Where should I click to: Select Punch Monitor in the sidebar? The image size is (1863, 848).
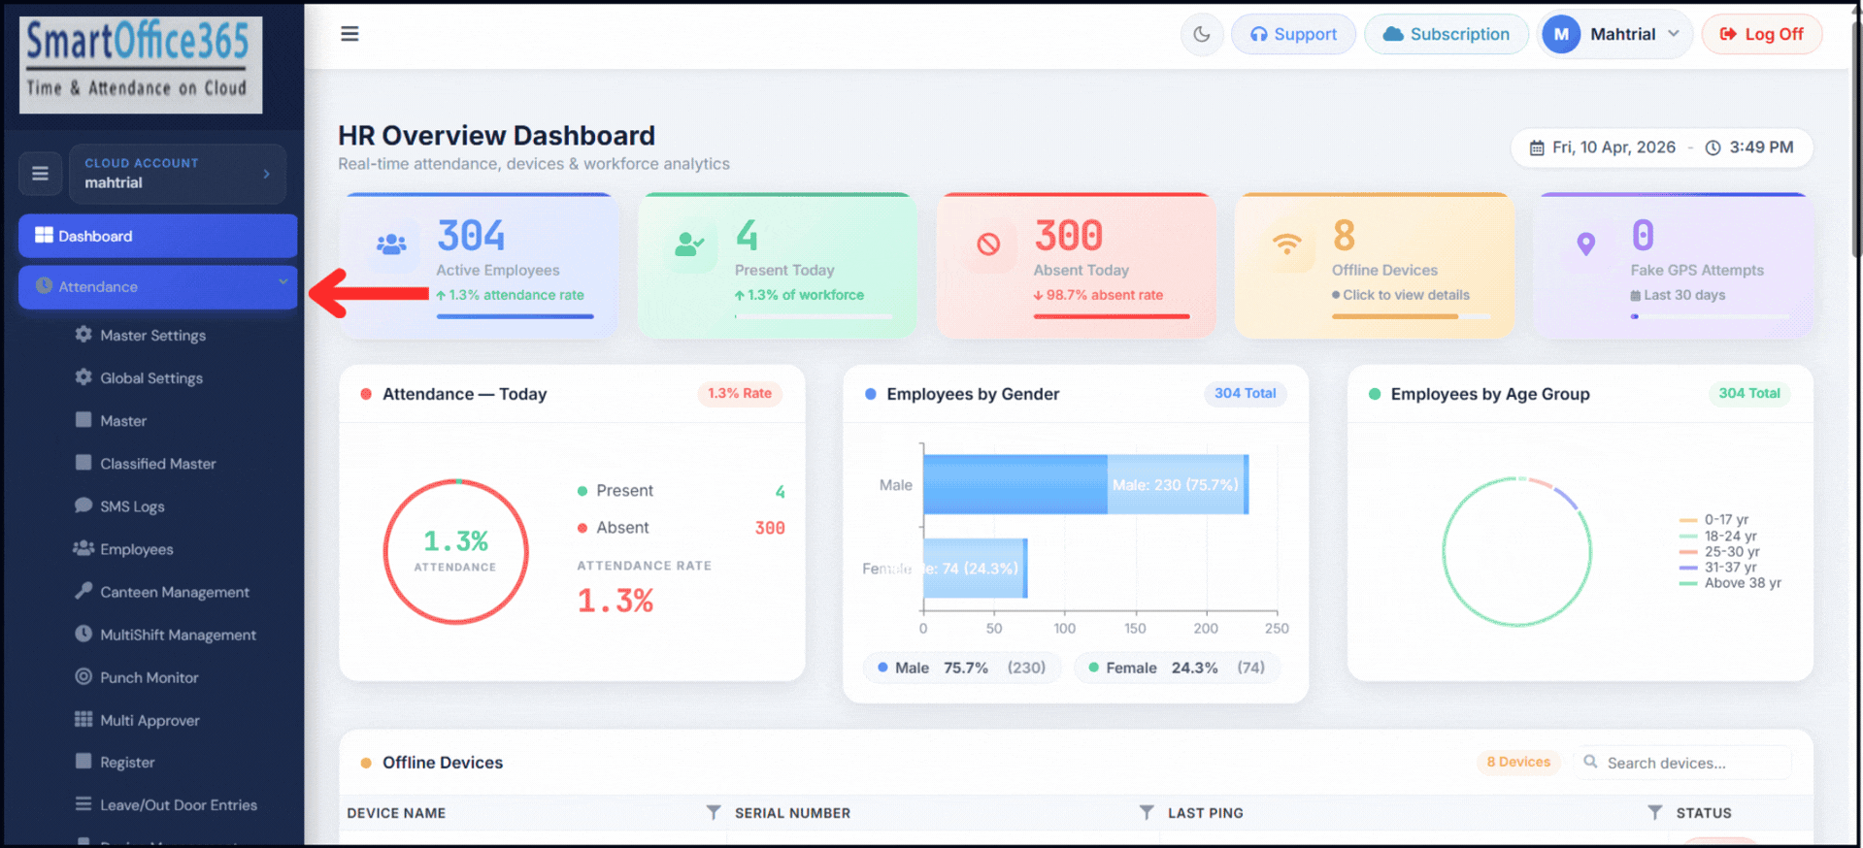(x=149, y=677)
